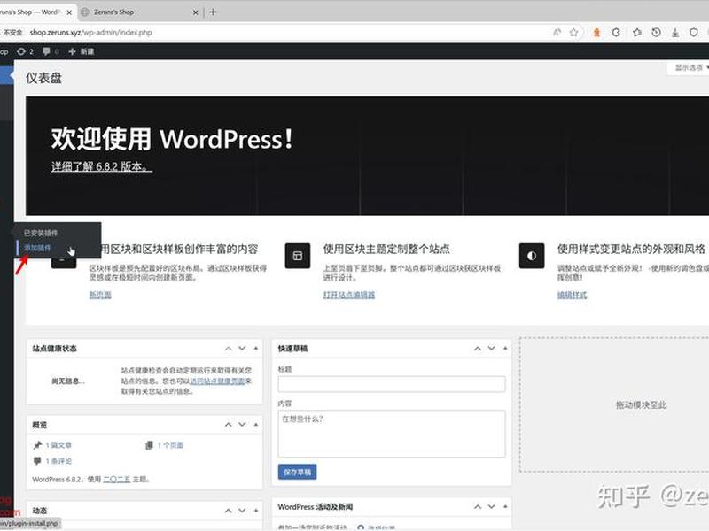The height and width of the screenshot is (531, 709).
Task: Close the second Zeruns's Shop browser tab
Action: click(195, 12)
